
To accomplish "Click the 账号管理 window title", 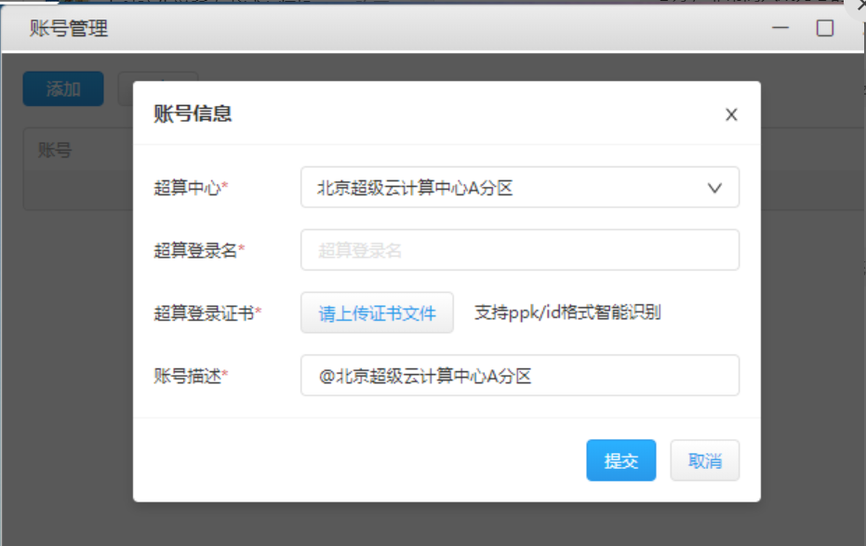I will (69, 28).
